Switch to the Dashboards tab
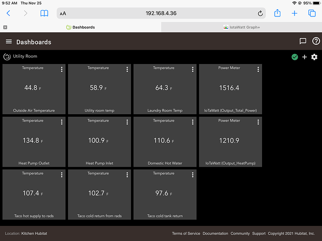322x241 pixels. tap(80, 27)
